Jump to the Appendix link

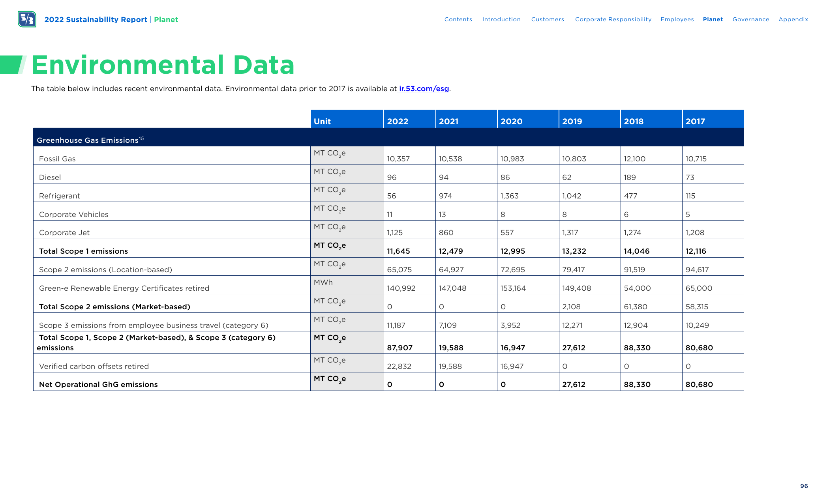click(x=793, y=19)
